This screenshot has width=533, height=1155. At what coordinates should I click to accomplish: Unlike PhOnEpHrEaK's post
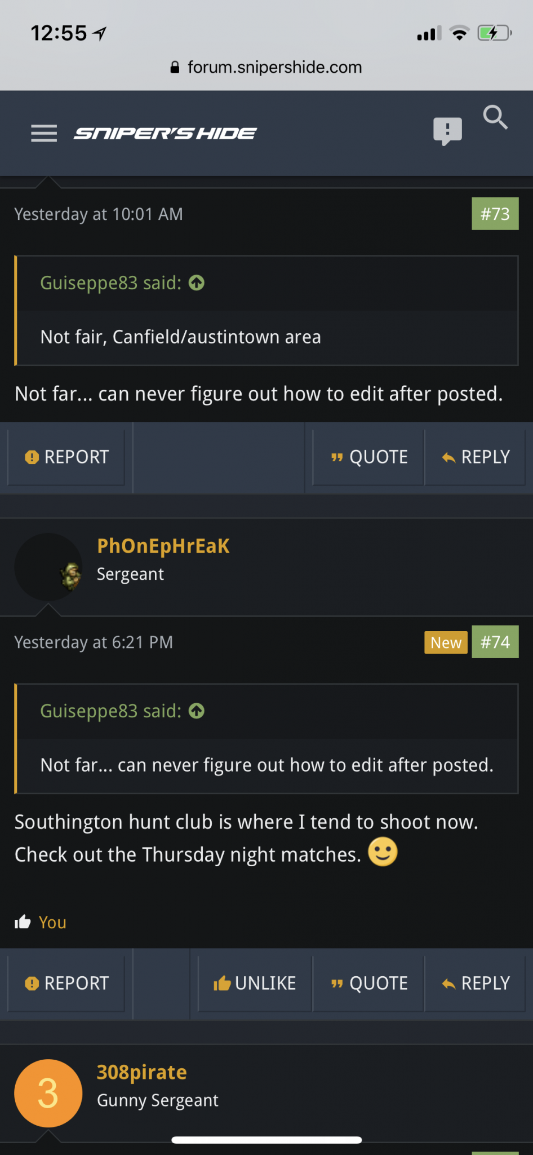coord(255,983)
